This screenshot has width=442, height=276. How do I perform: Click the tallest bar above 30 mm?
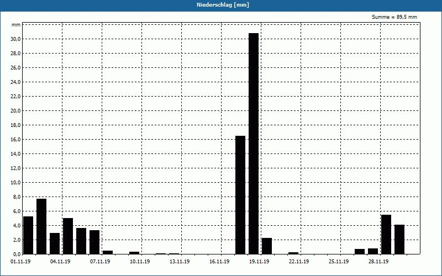click(254, 144)
